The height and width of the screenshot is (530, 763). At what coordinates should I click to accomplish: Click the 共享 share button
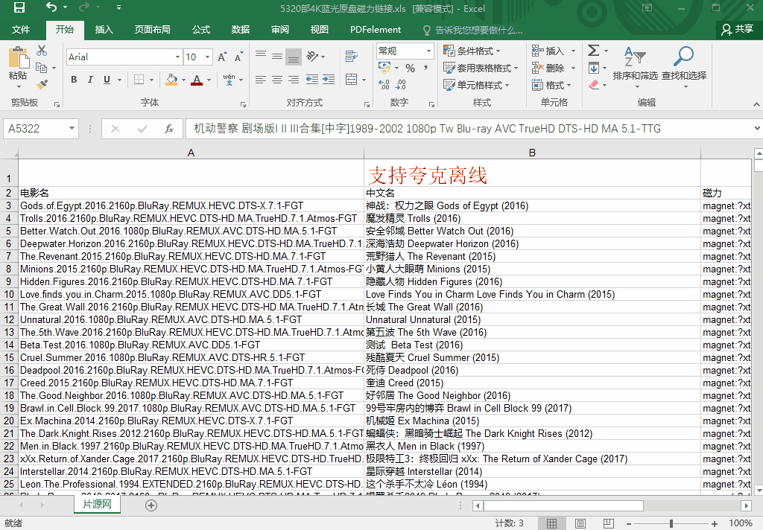click(x=738, y=29)
